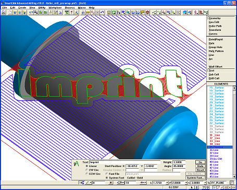The width and height of the screenshot is (237, 190).
Task: Click the Start Position Y field
Action: 151,166
